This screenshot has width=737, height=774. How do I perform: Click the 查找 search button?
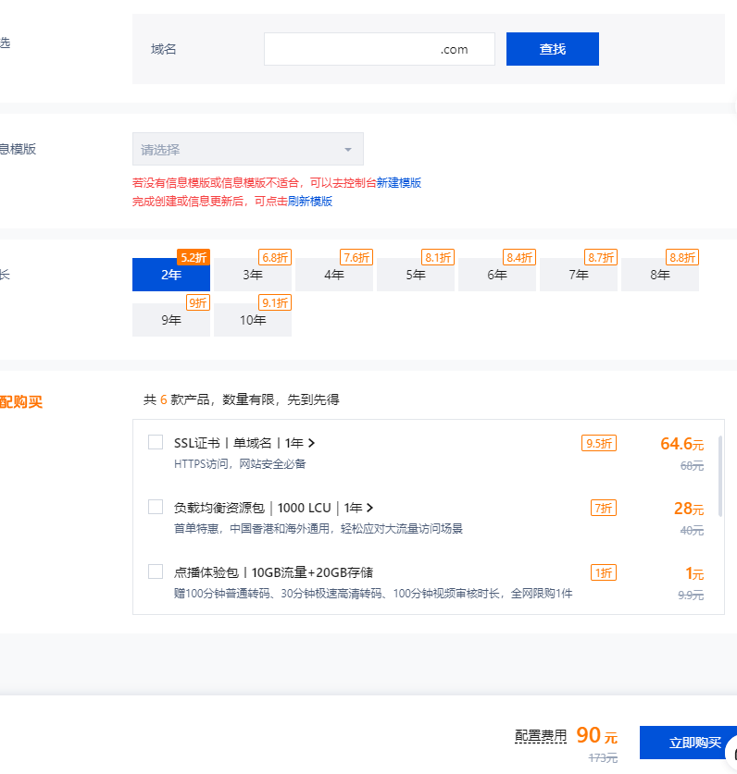(552, 49)
